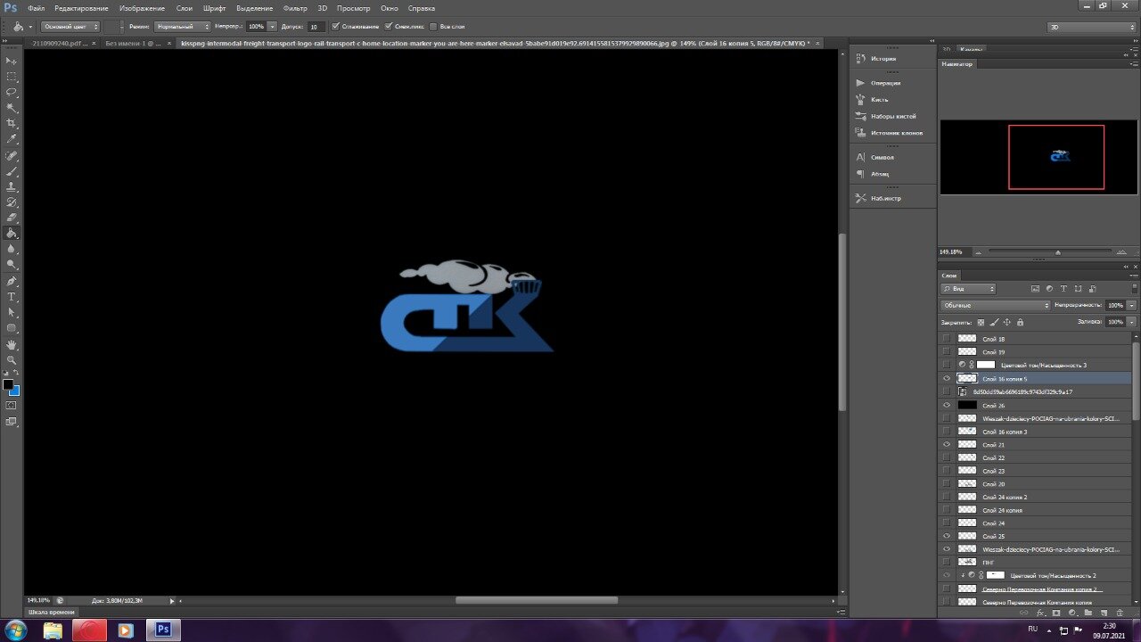This screenshot has height=642, width=1141.
Task: Open the tool preset picker arrow
Action: pyautogui.click(x=29, y=27)
